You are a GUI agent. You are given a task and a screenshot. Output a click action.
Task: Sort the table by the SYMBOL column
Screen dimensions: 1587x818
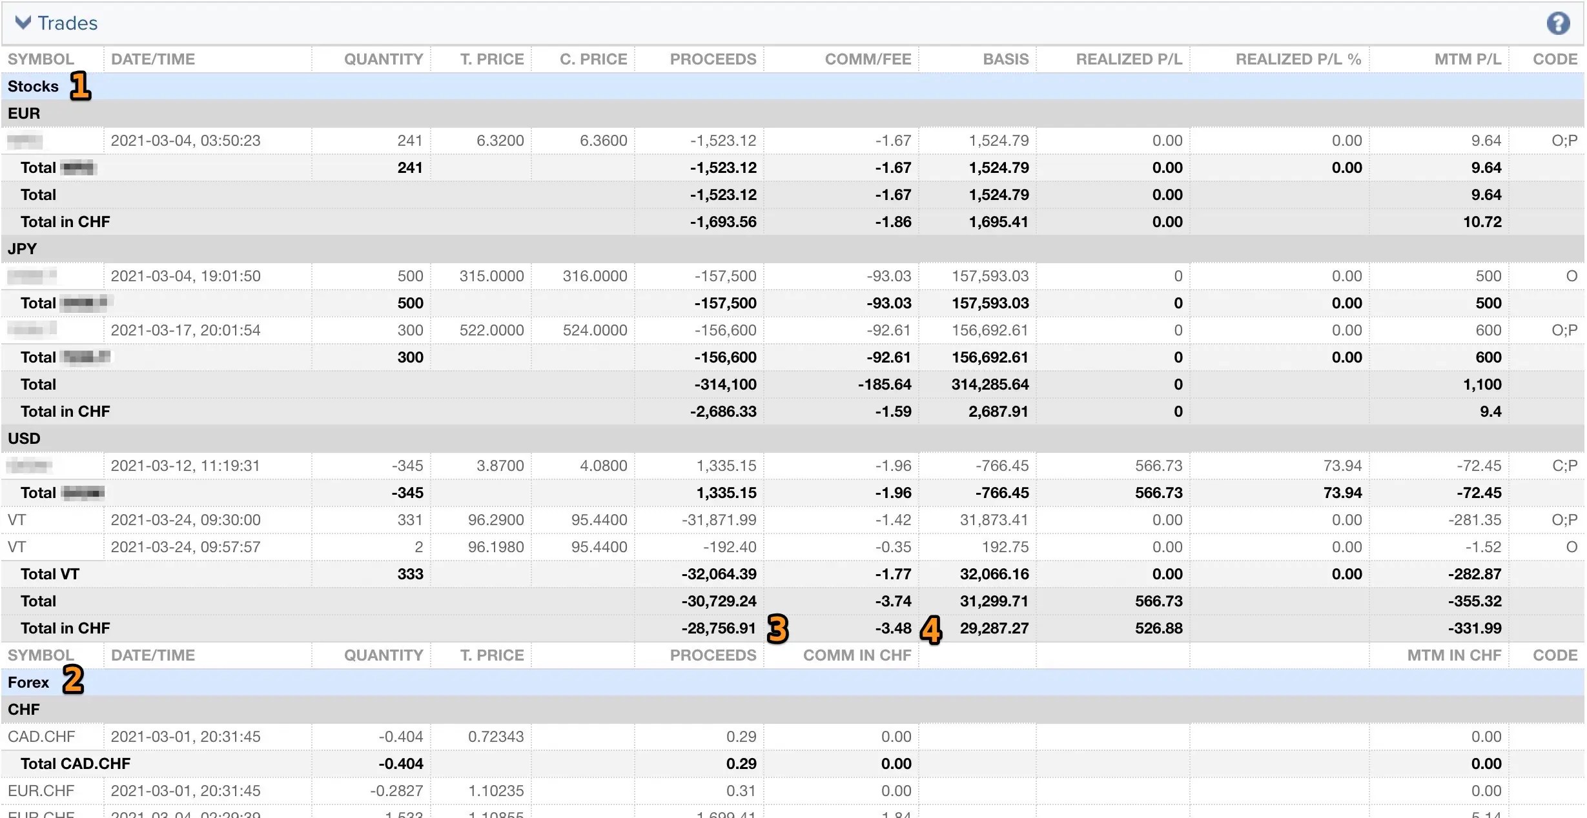[x=41, y=59]
